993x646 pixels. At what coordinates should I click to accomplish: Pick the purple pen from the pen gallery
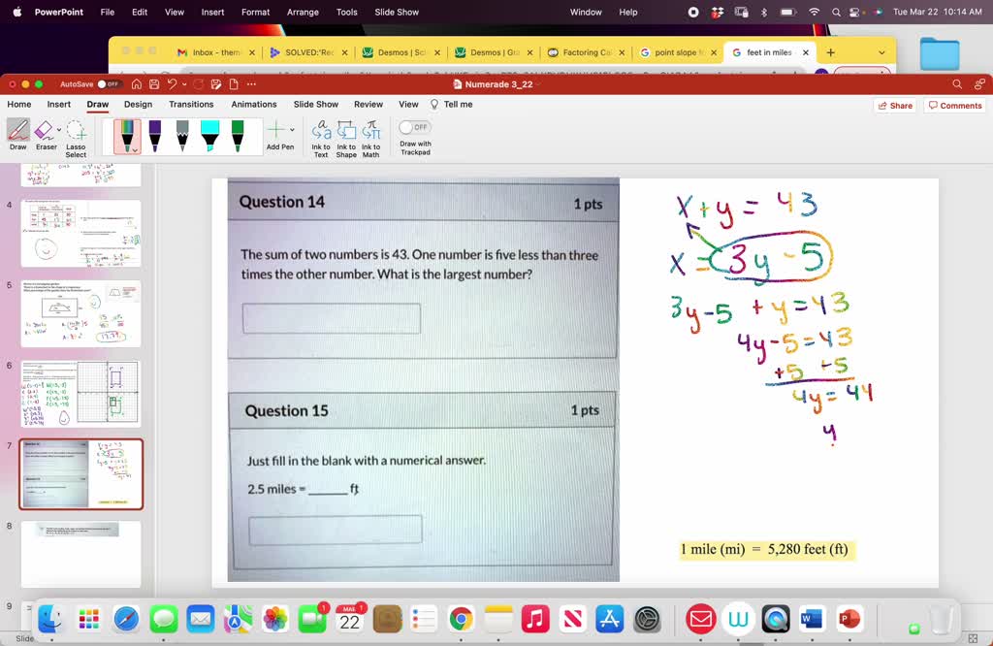pyautogui.click(x=153, y=133)
